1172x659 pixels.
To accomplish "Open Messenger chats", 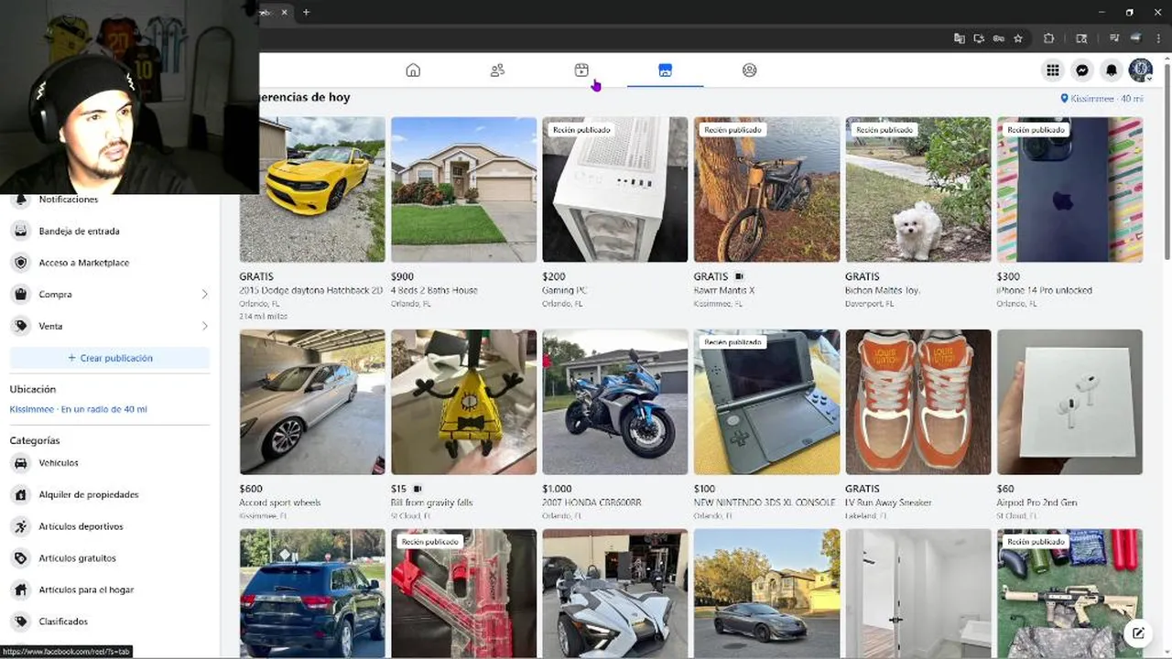I will click(1082, 70).
